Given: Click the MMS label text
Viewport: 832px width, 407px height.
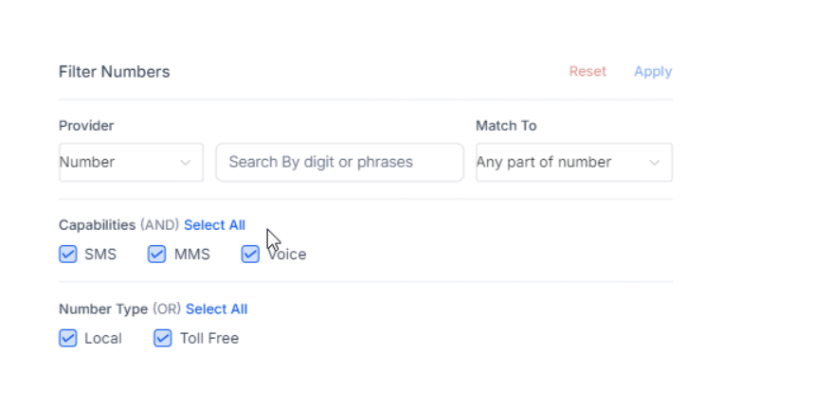Looking at the screenshot, I should pyautogui.click(x=192, y=254).
